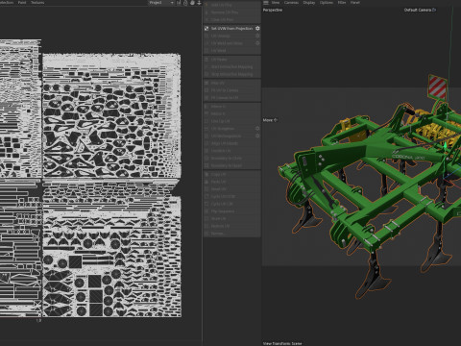Click the UV Rectangularize command icon

pyautogui.click(x=206, y=136)
